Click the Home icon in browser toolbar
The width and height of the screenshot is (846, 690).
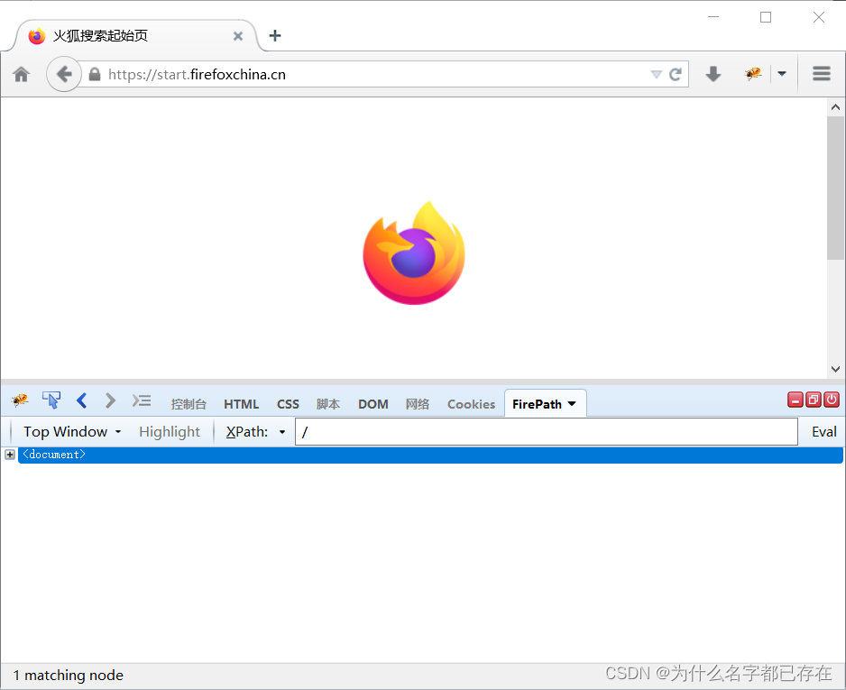click(x=21, y=74)
